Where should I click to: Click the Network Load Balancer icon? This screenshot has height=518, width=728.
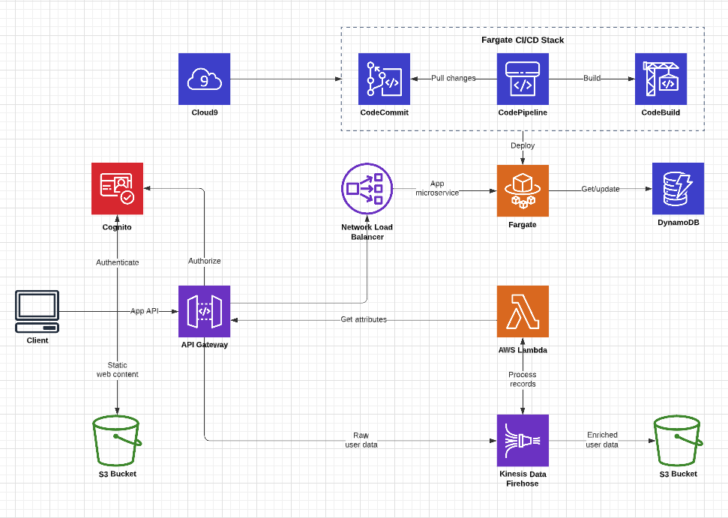367,189
